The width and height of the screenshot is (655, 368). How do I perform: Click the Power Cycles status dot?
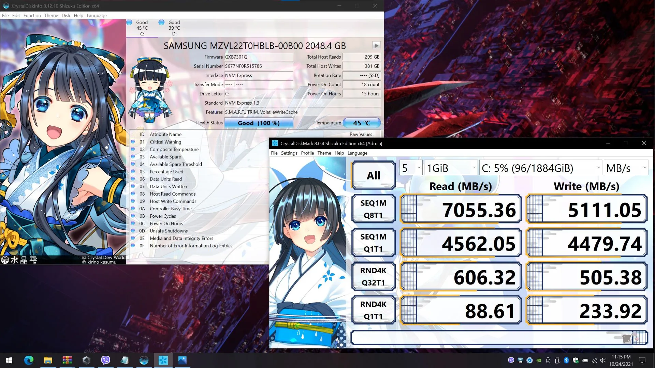(x=133, y=216)
